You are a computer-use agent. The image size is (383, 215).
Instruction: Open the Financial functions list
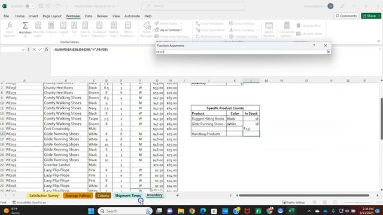point(51,29)
